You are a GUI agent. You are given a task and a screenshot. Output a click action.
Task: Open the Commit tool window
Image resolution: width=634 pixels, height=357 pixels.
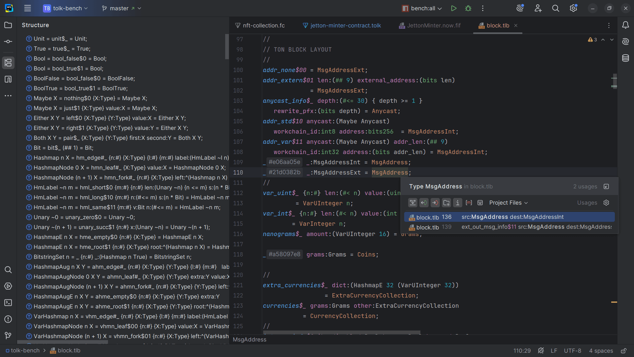tap(8, 42)
